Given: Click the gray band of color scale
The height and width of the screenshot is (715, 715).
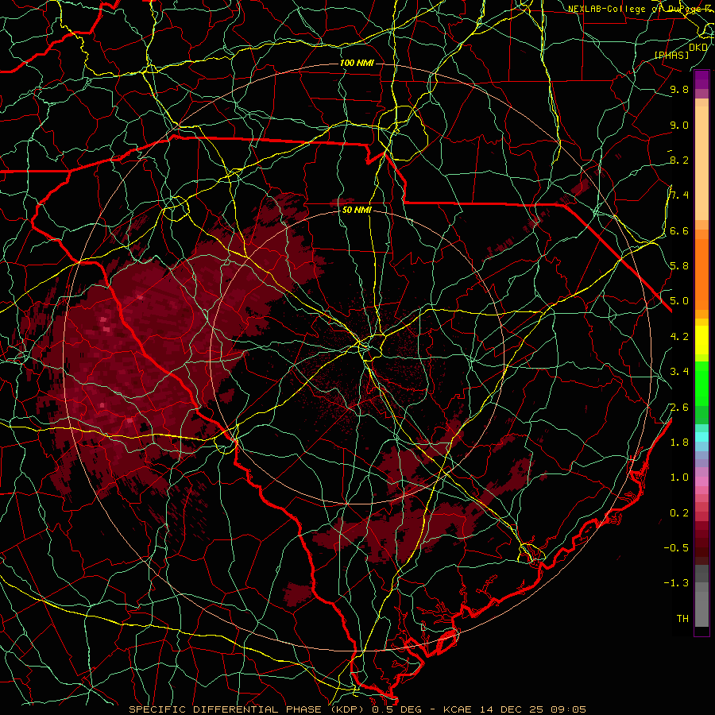Looking at the screenshot, I should 701,596.
